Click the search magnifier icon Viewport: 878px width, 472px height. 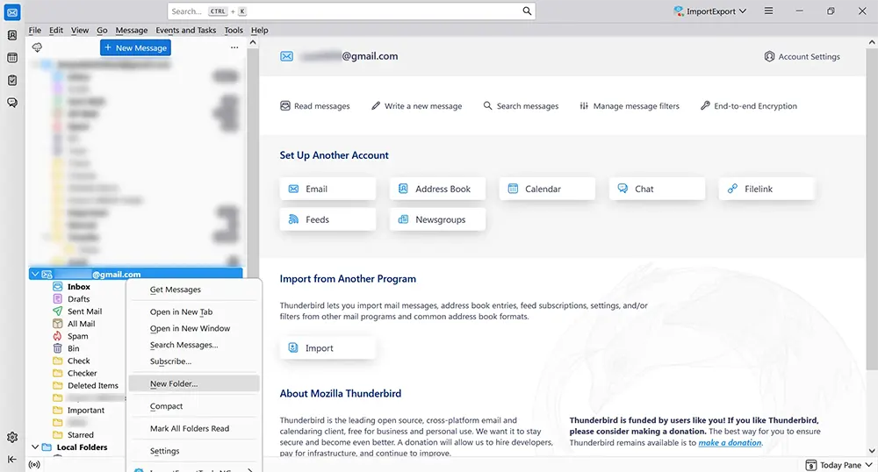coord(527,11)
